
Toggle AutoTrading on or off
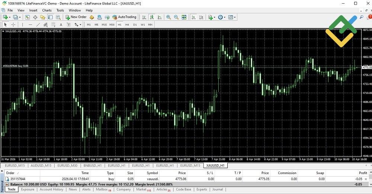click(x=124, y=17)
